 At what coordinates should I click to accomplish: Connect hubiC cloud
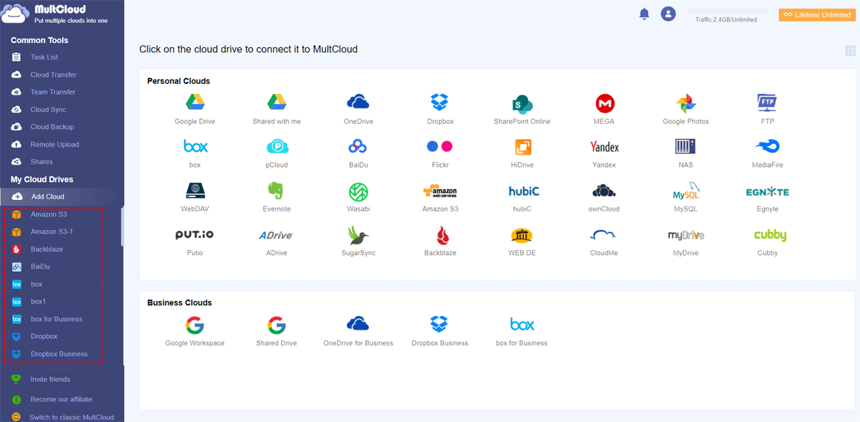coord(524,197)
